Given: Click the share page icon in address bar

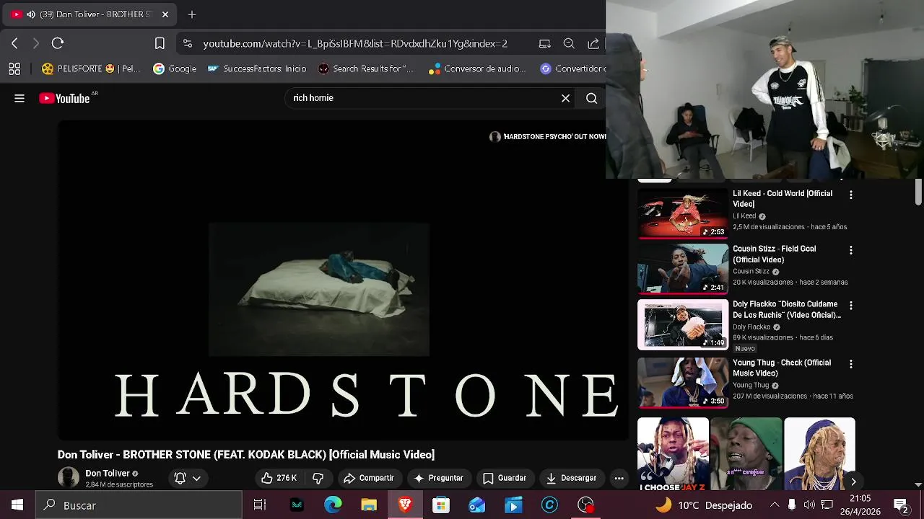Looking at the screenshot, I should click(593, 43).
